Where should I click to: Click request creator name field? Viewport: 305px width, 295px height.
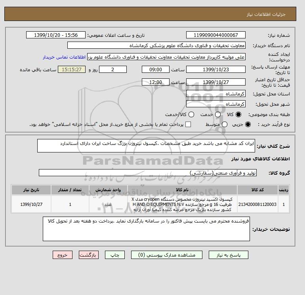pos(166,57)
